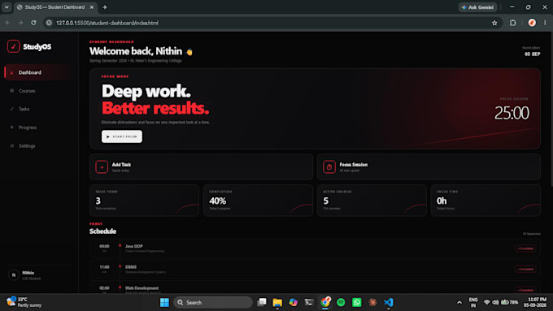
Task: Open Copilot from taskbar
Action: tap(293, 303)
